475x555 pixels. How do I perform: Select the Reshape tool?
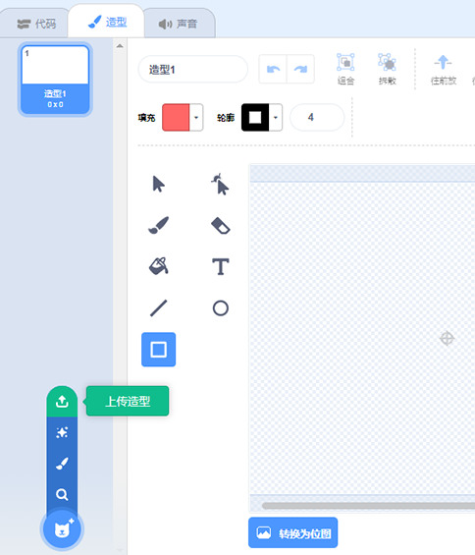tap(221, 184)
